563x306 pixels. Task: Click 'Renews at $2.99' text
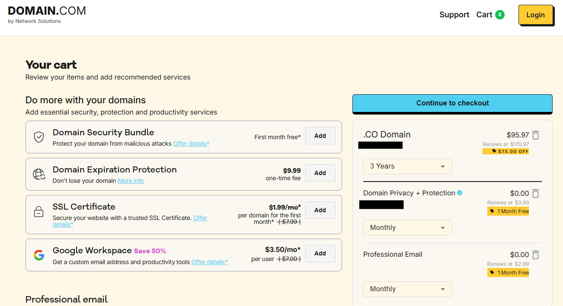pos(508,264)
